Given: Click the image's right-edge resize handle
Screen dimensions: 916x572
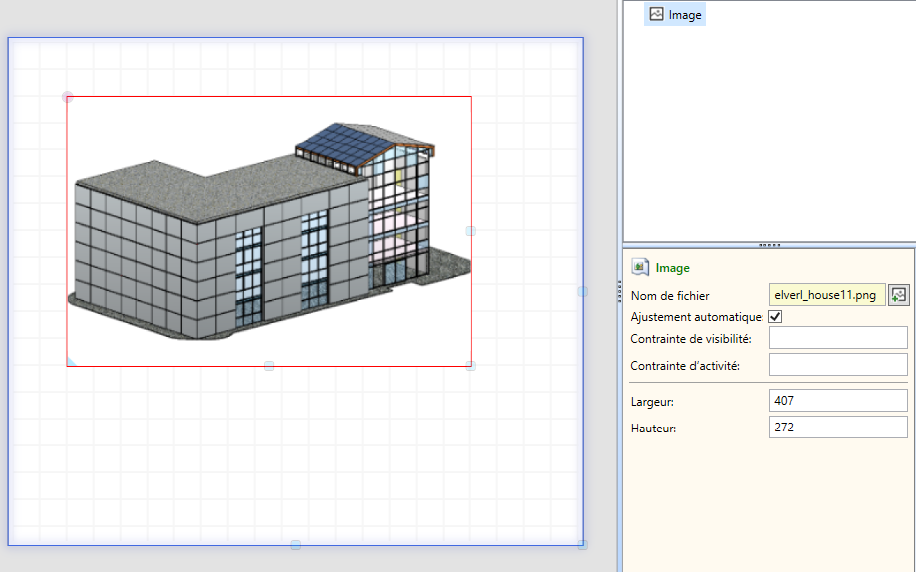Looking at the screenshot, I should (x=471, y=231).
